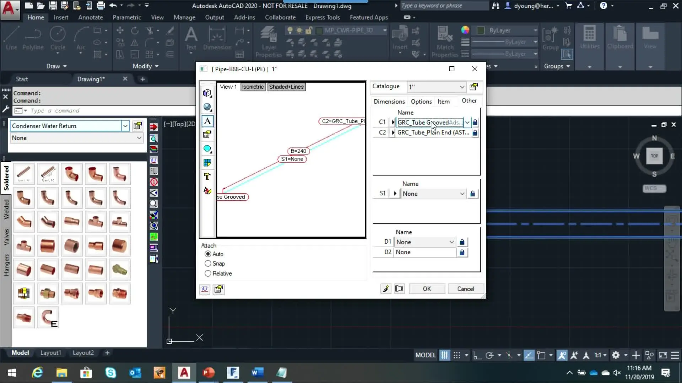Open the Condenser Water Return service dropdown
The width and height of the screenshot is (682, 383).
(125, 126)
